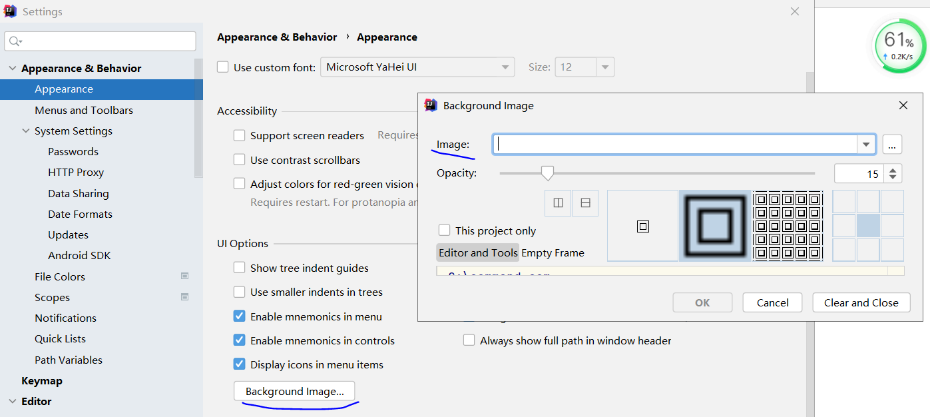
Task: Enable Use custom font checkbox
Action: [223, 67]
